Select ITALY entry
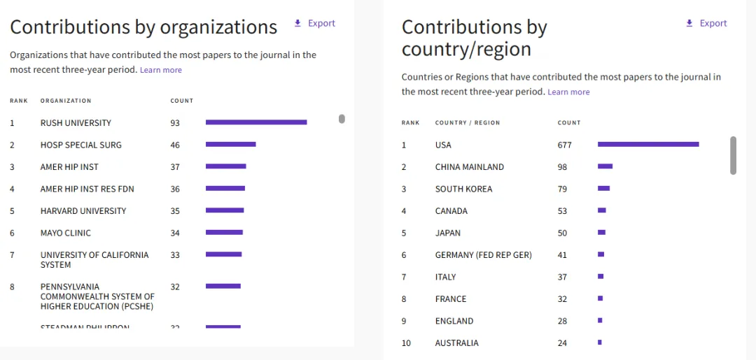This screenshot has width=756, height=360. click(445, 278)
